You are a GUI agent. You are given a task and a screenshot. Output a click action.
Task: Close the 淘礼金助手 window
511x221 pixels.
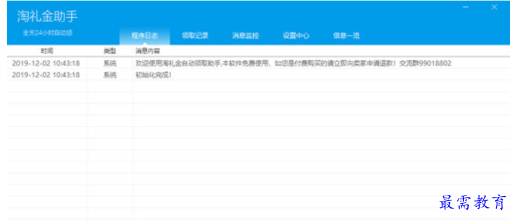point(494,7)
